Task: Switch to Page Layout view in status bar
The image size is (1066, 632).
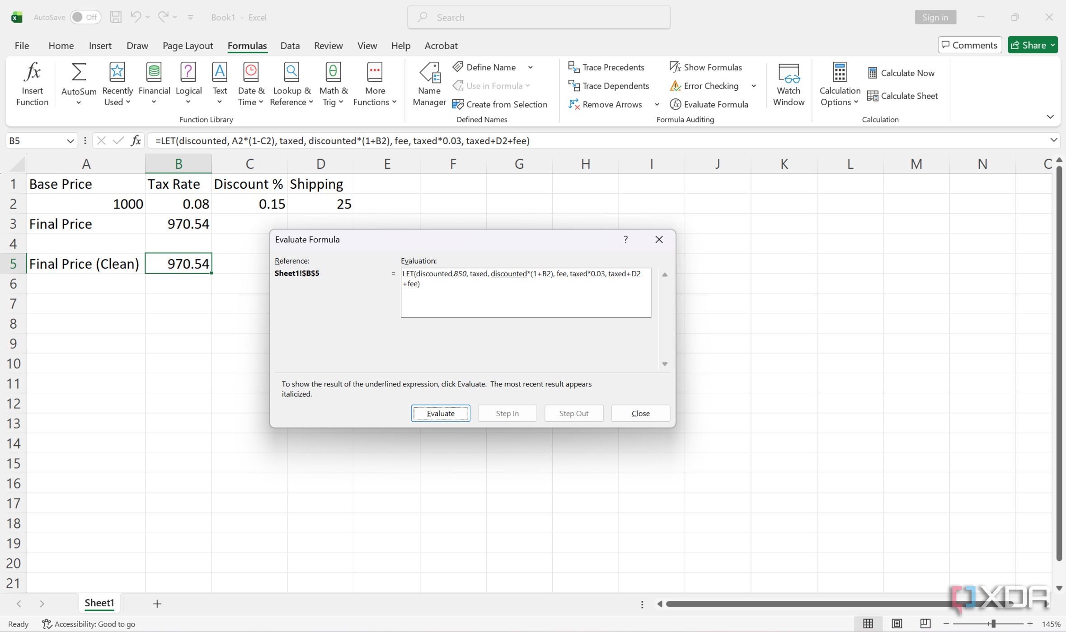Action: coord(897,623)
